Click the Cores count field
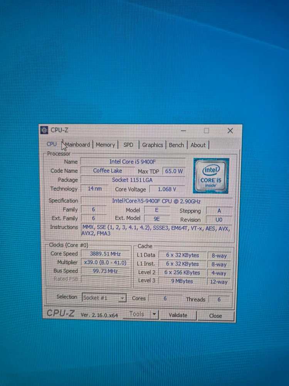289x386 pixels. (x=165, y=298)
